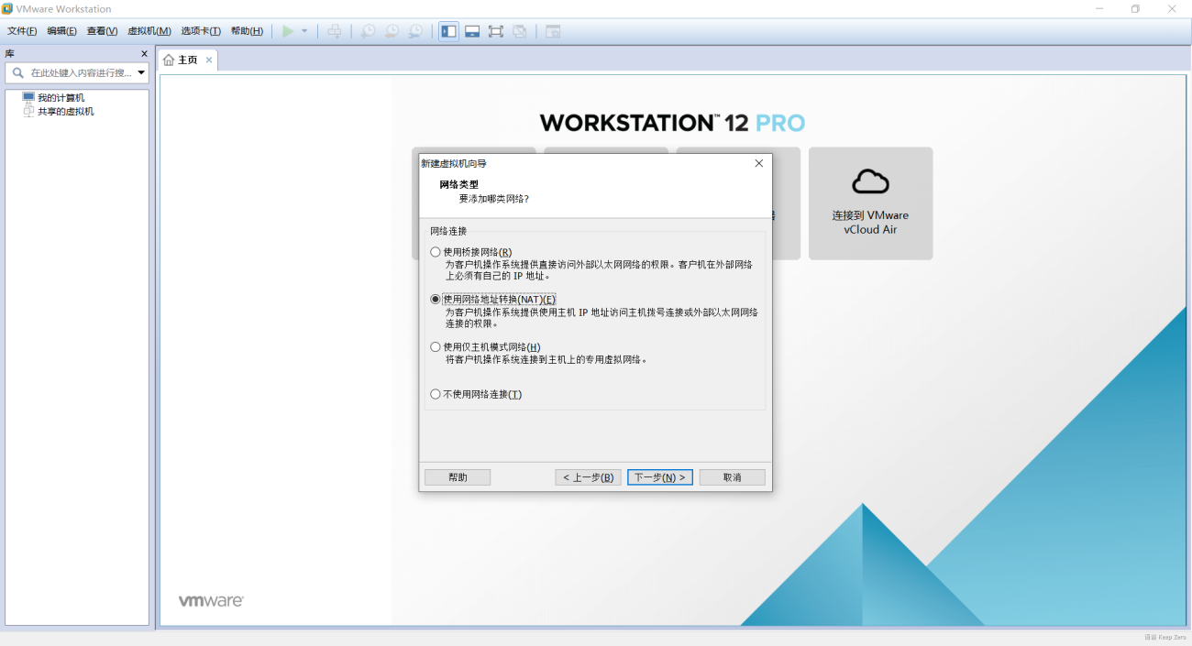The width and height of the screenshot is (1192, 646).
Task: Click the console view toolbar icon
Action: coord(553,31)
